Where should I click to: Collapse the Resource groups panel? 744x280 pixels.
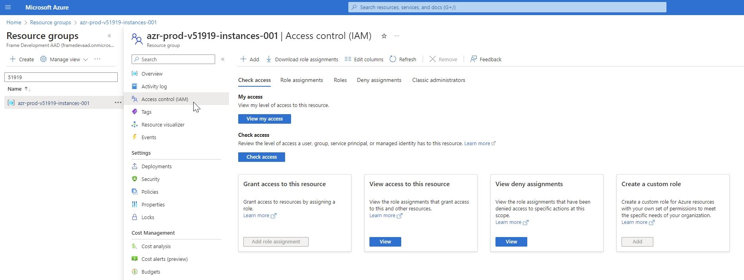point(109,36)
